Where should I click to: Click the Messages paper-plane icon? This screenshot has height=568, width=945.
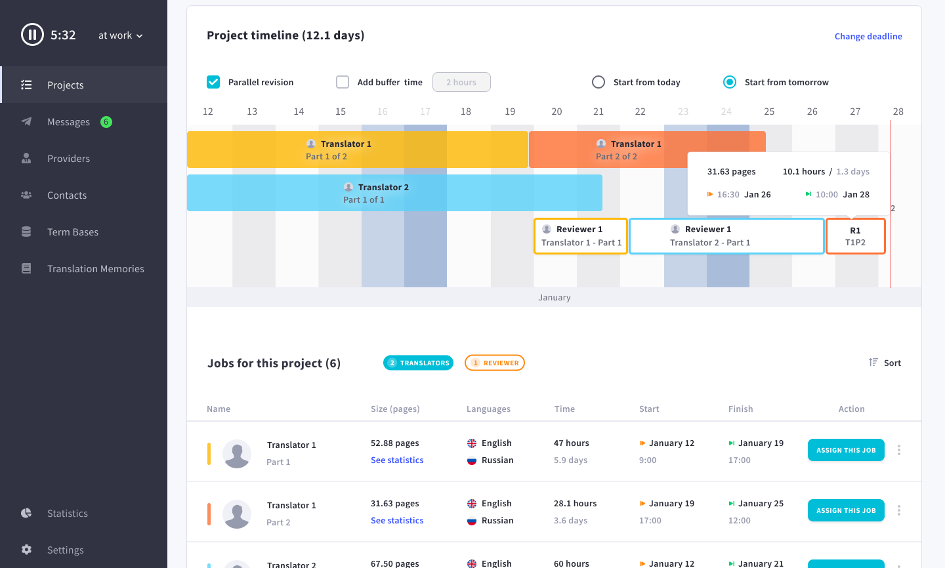(x=26, y=121)
